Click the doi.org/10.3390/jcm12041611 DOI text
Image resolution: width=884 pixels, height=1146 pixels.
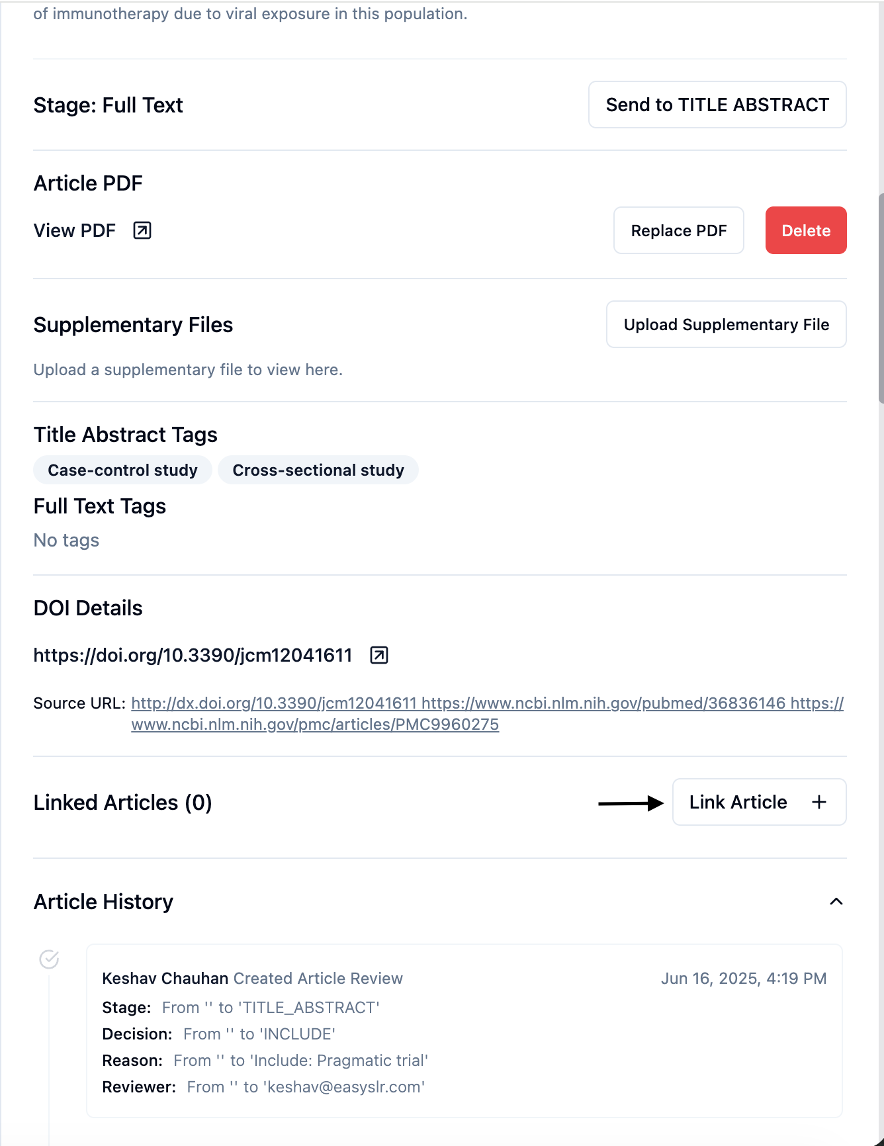tap(193, 655)
